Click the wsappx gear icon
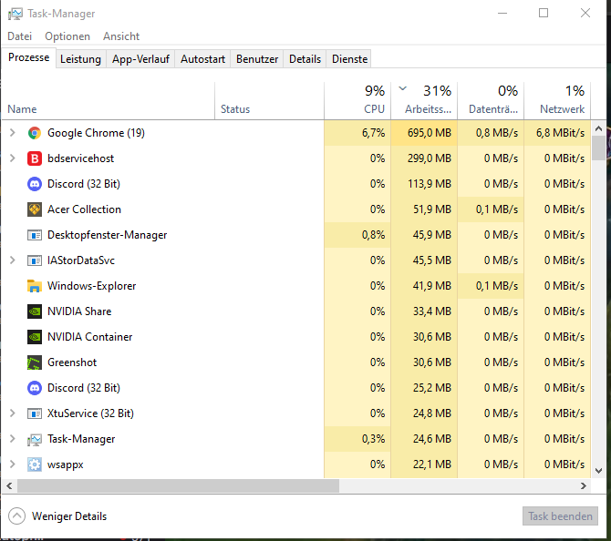The width and height of the screenshot is (611, 541). click(x=35, y=464)
